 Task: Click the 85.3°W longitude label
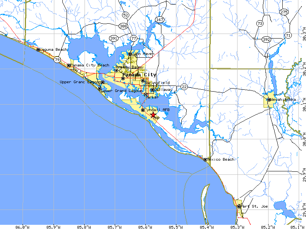[x=237, y=227]
